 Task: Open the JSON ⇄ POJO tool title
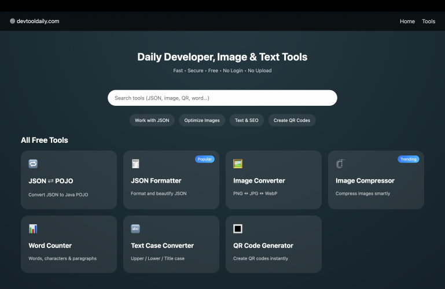(51, 181)
